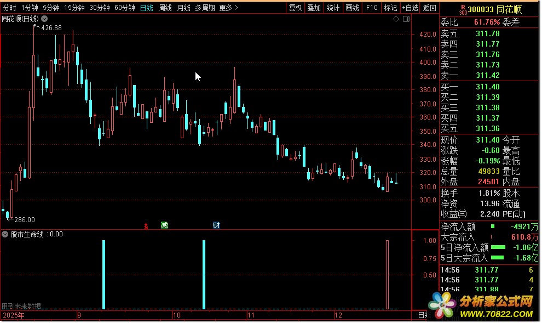Open the 统计 statistics tool
Viewport: 542px width, 323px height.
(x=333, y=8)
